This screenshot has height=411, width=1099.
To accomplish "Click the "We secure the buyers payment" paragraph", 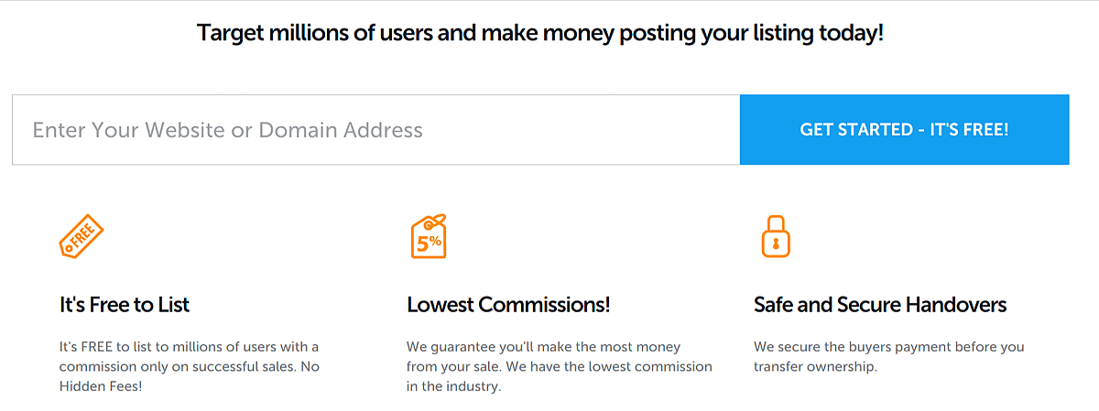I will pos(888,357).
